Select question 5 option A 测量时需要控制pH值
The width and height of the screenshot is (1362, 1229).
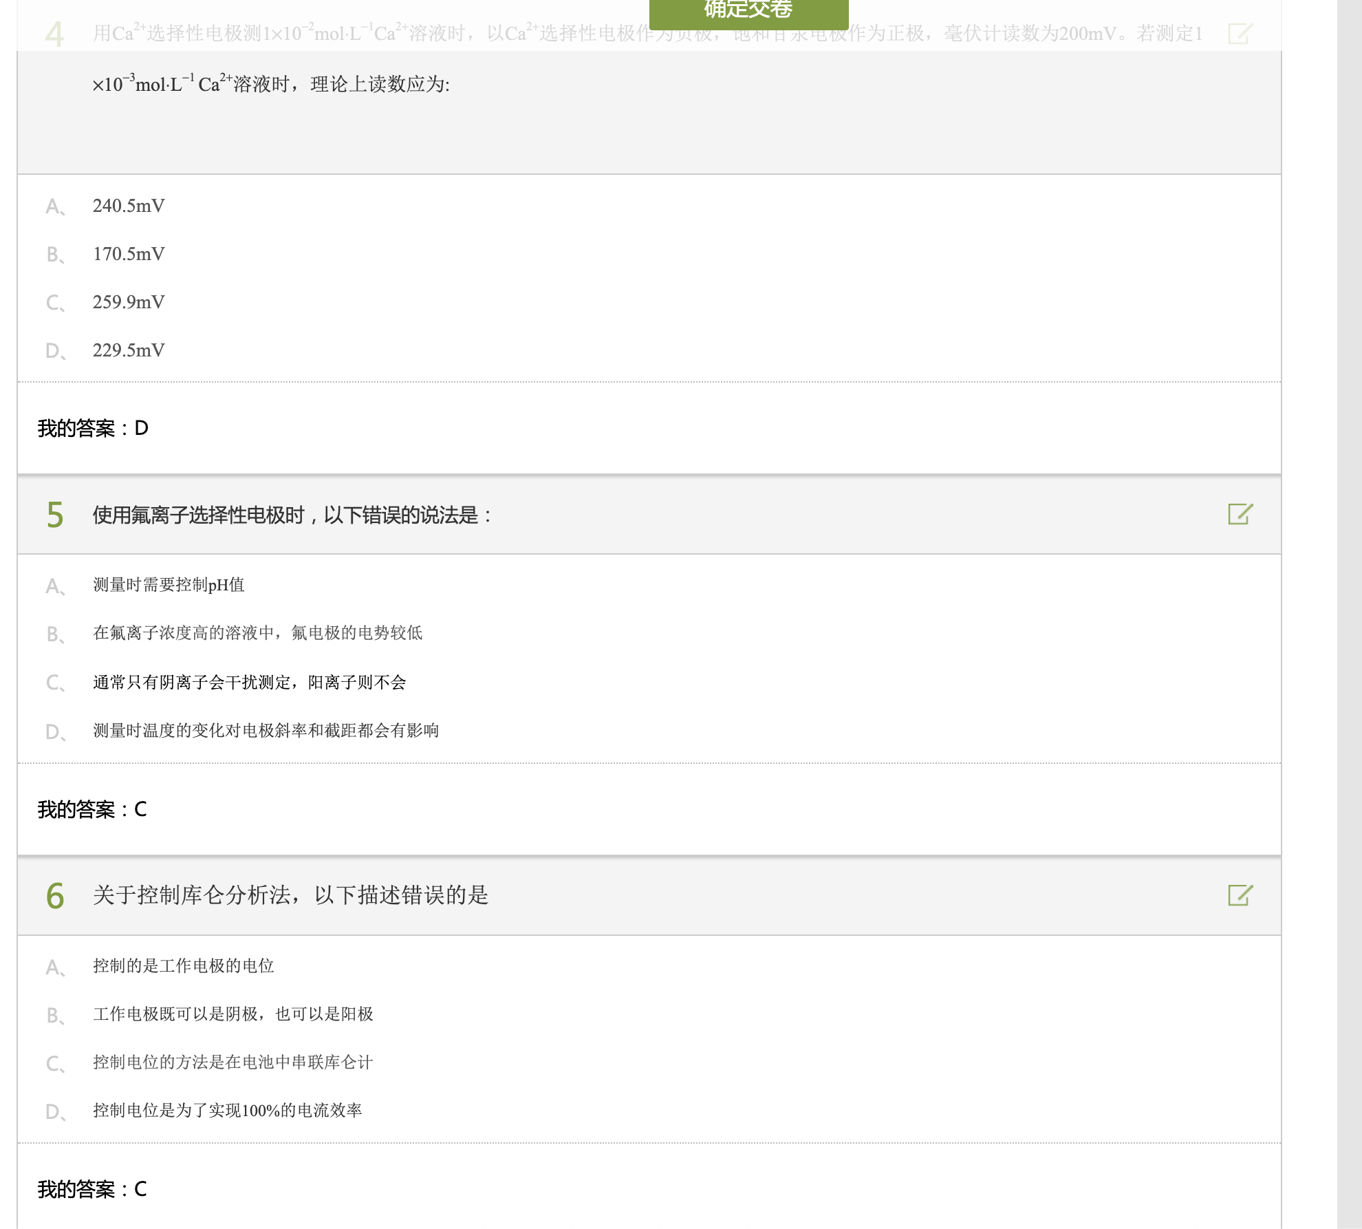point(169,585)
